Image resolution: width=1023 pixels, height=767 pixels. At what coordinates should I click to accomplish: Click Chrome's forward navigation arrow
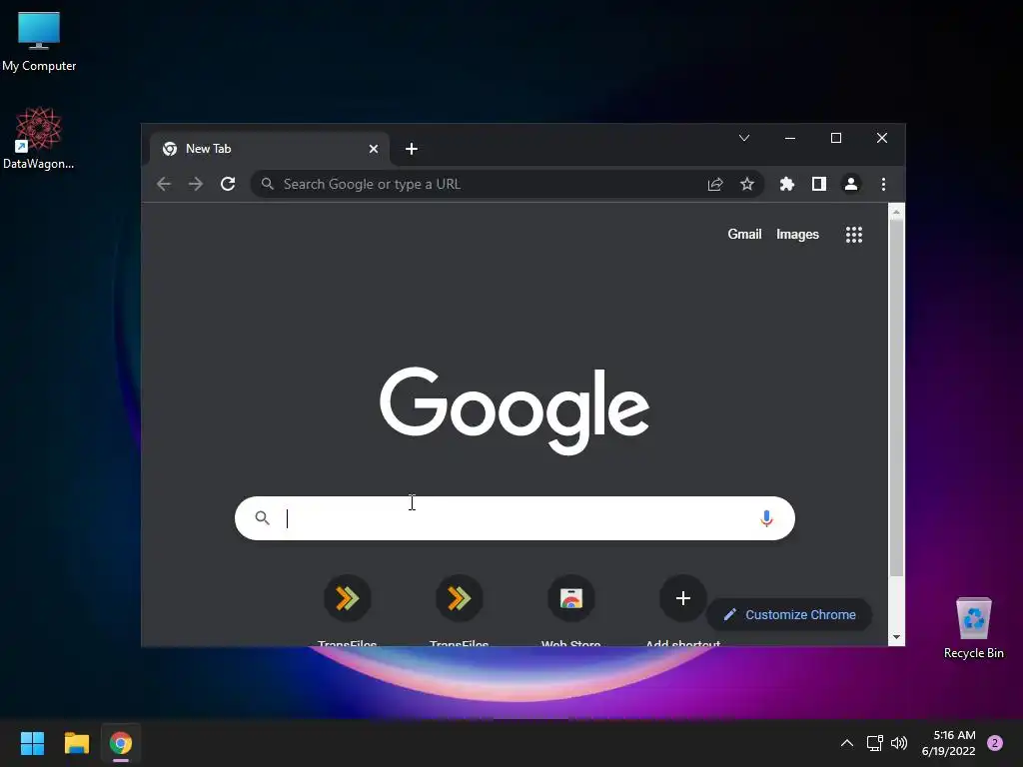click(195, 184)
